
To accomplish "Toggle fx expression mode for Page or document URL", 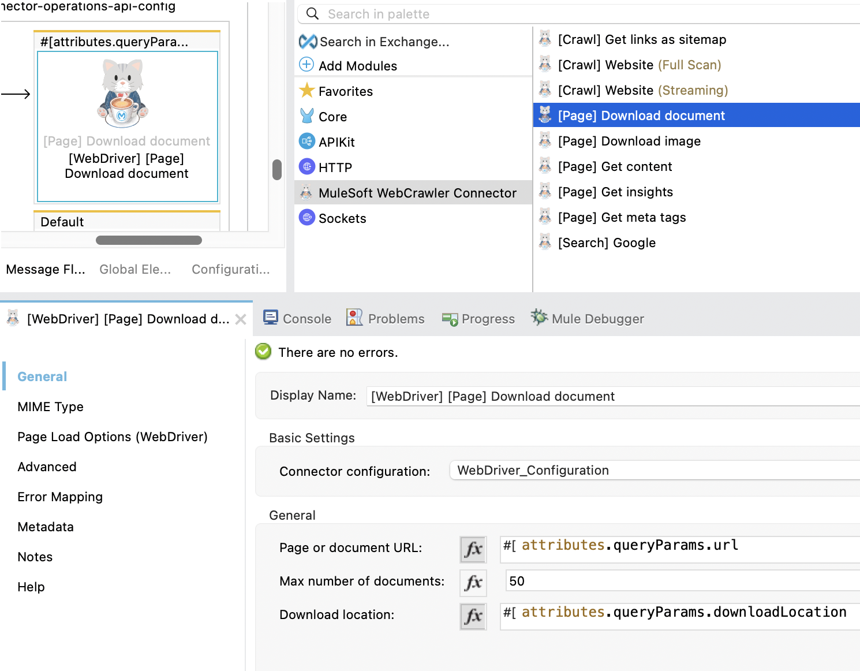I will [x=473, y=549].
